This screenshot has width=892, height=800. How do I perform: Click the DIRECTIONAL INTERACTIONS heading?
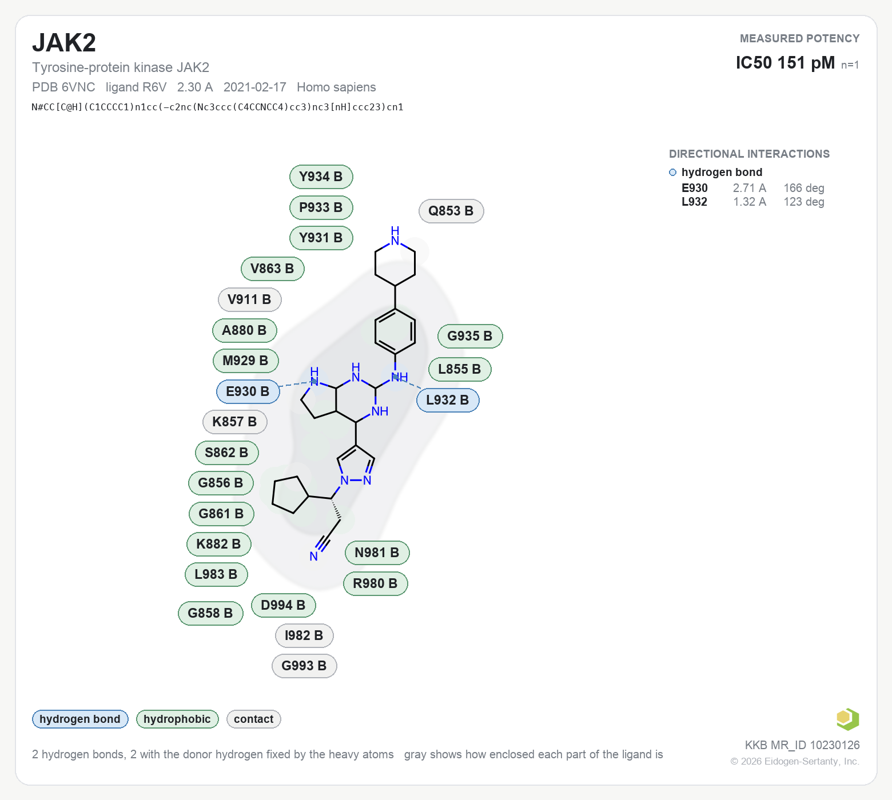pos(749,154)
